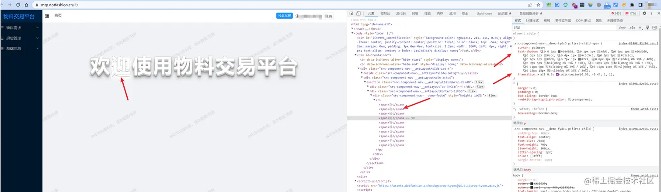
Task: Open the 布局 layout tab
Action: click(547, 21)
